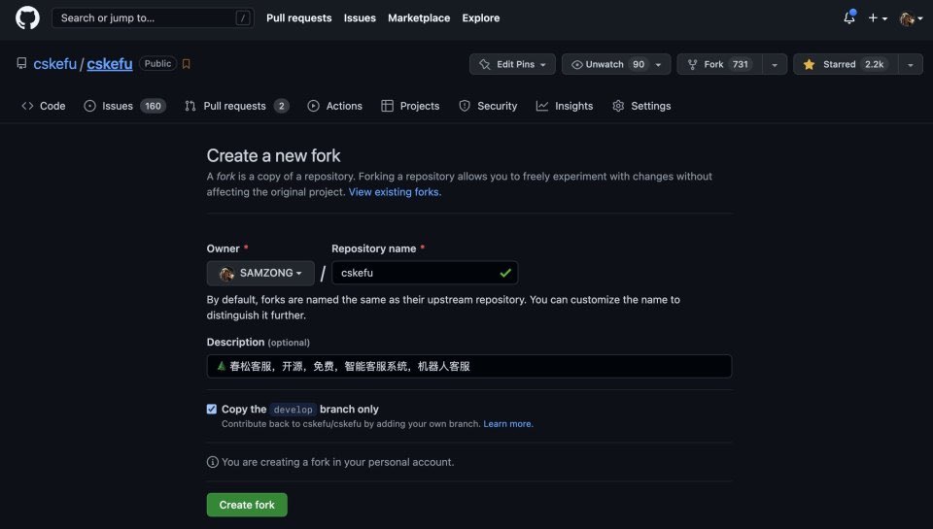Image resolution: width=933 pixels, height=529 pixels.
Task: Click the GitHub logo icon
Action: click(x=27, y=17)
